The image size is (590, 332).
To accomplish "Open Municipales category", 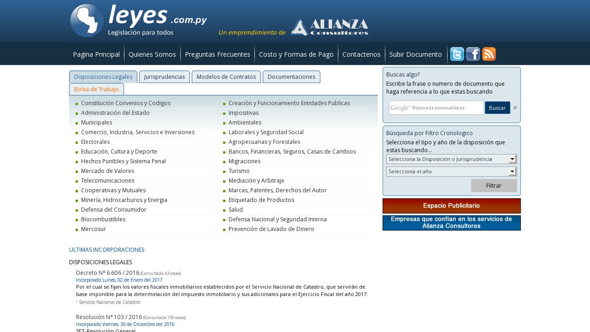I will tap(97, 123).
